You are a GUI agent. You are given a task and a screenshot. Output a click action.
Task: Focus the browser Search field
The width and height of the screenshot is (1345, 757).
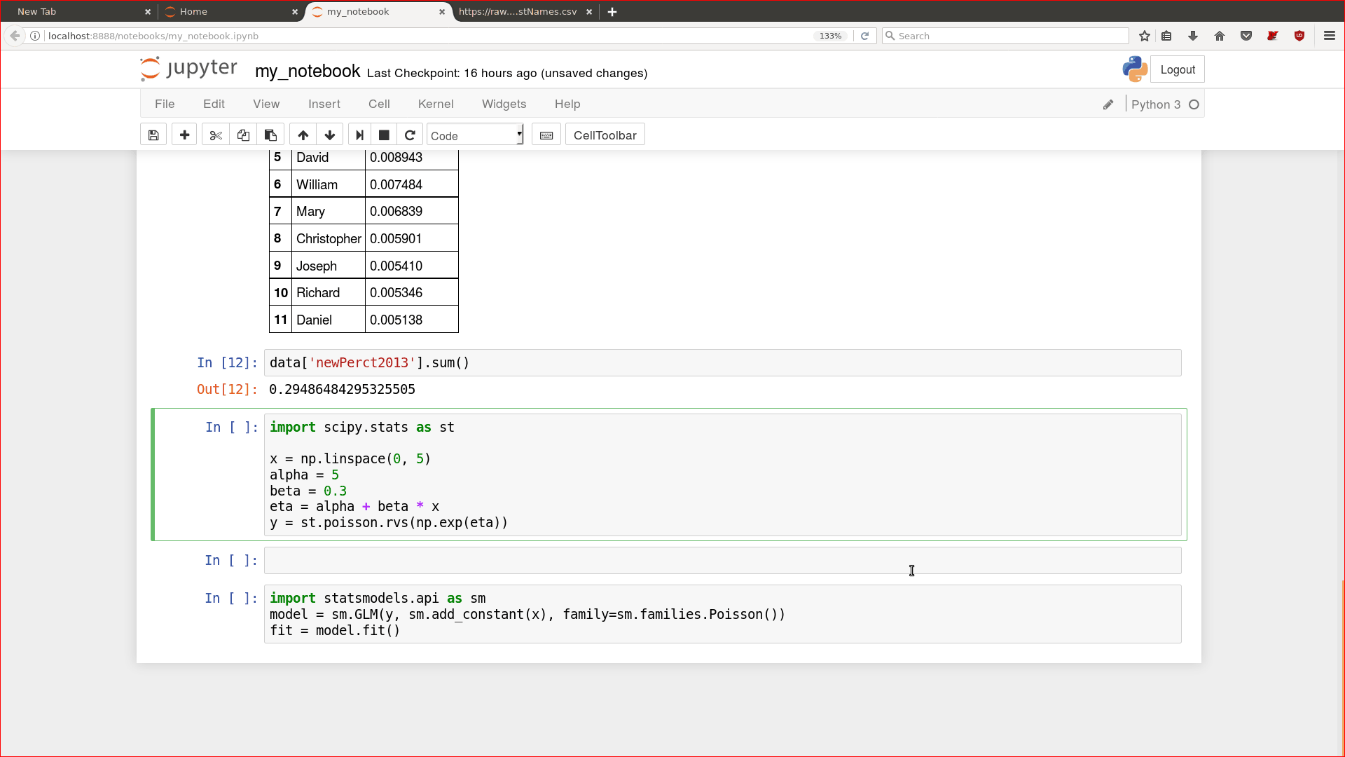pyautogui.click(x=1005, y=36)
